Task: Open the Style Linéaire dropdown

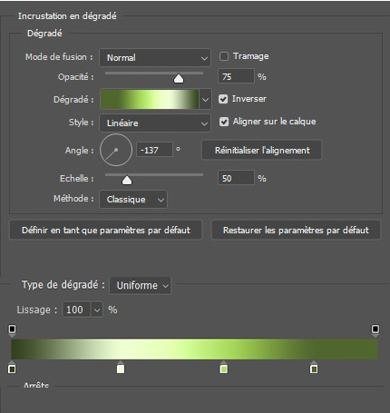Action: (155, 123)
